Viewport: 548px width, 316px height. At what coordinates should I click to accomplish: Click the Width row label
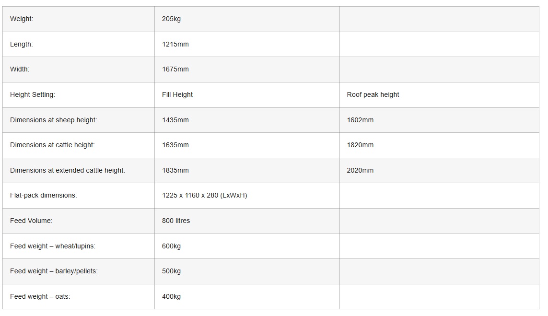pos(20,70)
